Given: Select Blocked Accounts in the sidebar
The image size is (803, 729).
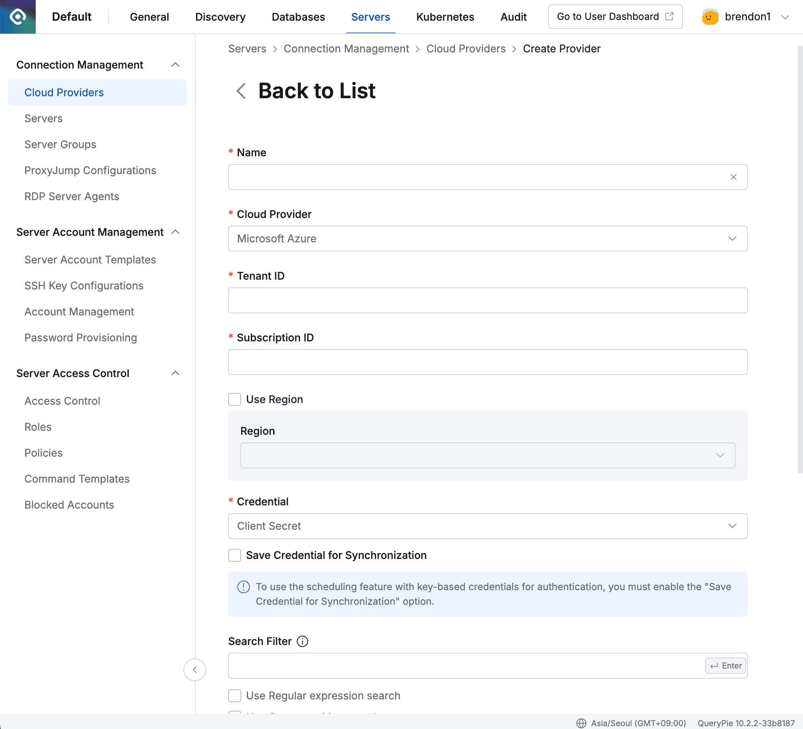Looking at the screenshot, I should (69, 505).
